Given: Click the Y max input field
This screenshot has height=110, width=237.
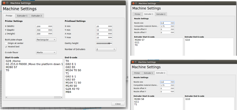Looking at the screenshot, I should (x=104, y=38).
